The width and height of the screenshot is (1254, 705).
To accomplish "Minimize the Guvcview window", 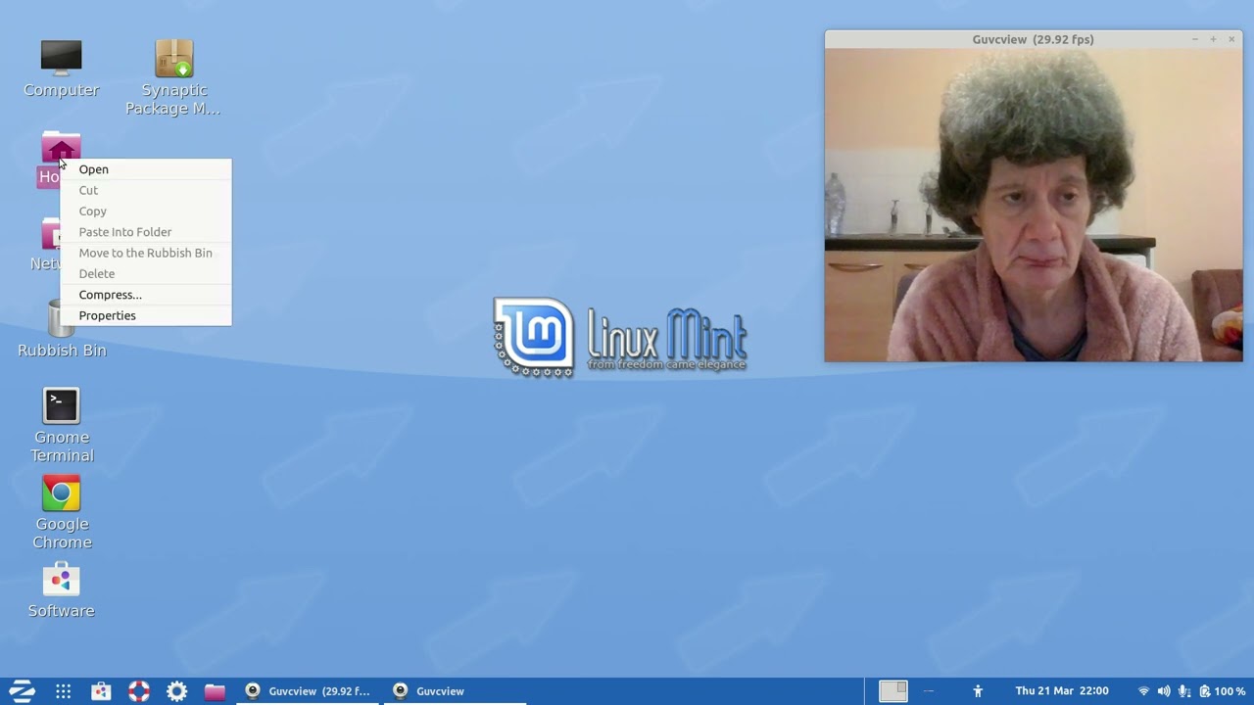I will pyautogui.click(x=1194, y=39).
